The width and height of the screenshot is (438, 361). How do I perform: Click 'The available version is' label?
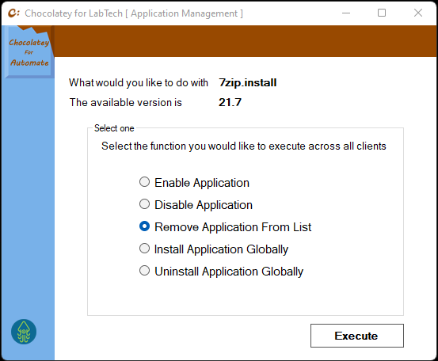coord(126,102)
